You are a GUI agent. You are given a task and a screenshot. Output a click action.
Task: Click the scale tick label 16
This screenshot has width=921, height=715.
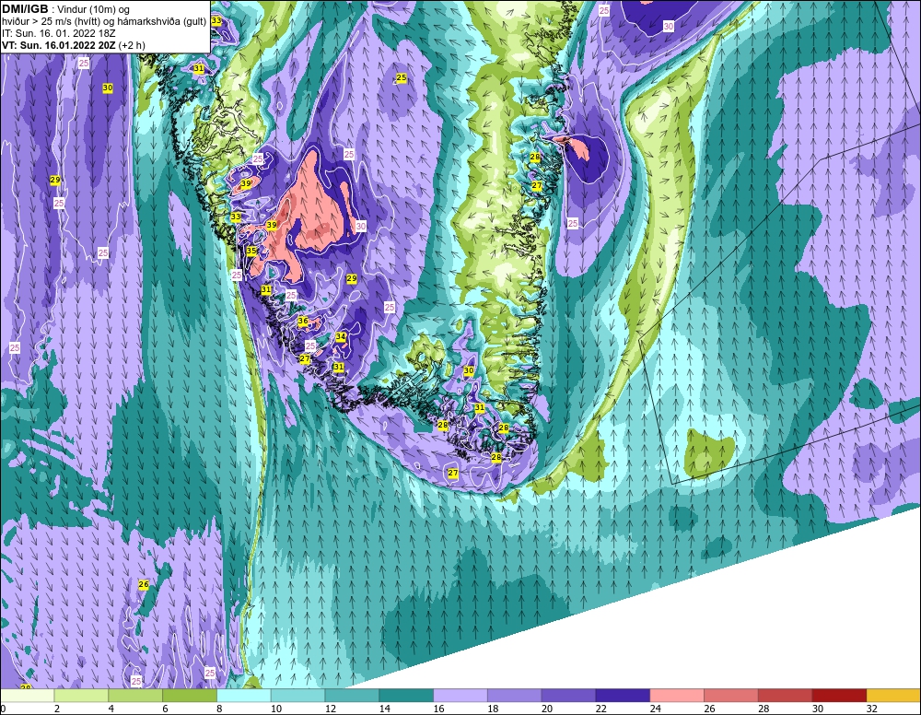coord(438,709)
